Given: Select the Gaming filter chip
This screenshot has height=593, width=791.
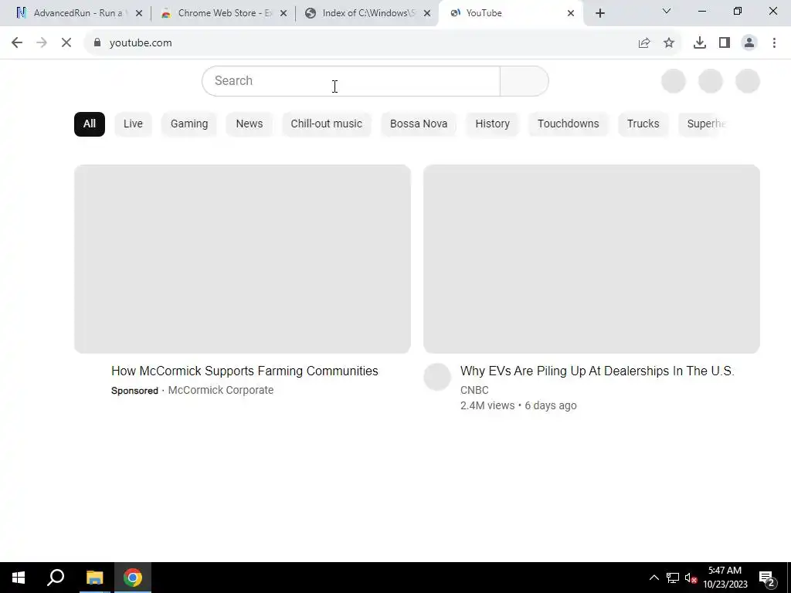Looking at the screenshot, I should [x=189, y=124].
